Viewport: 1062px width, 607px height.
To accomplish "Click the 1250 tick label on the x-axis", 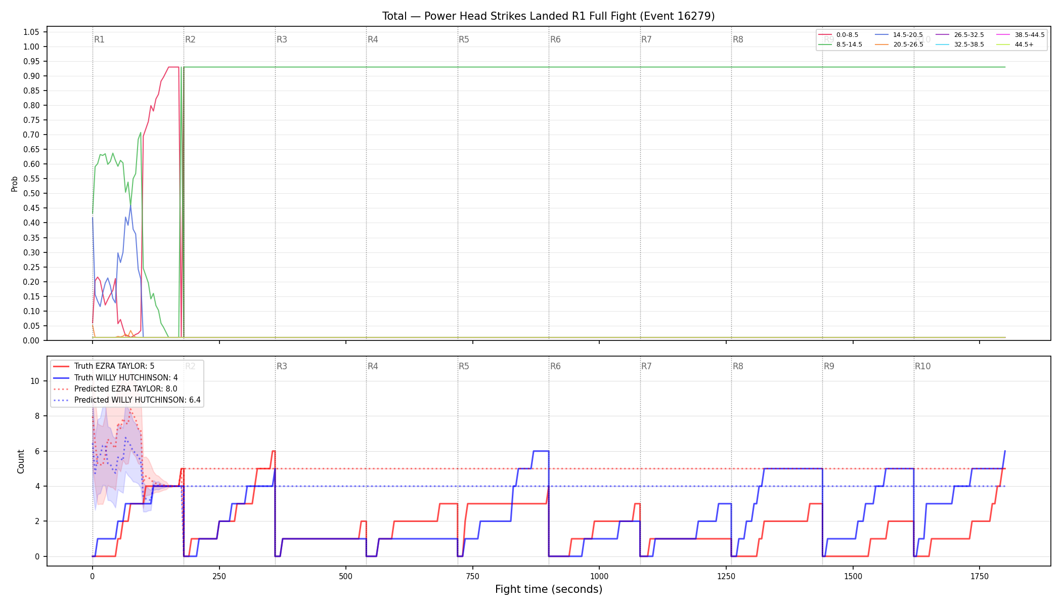I will (726, 576).
